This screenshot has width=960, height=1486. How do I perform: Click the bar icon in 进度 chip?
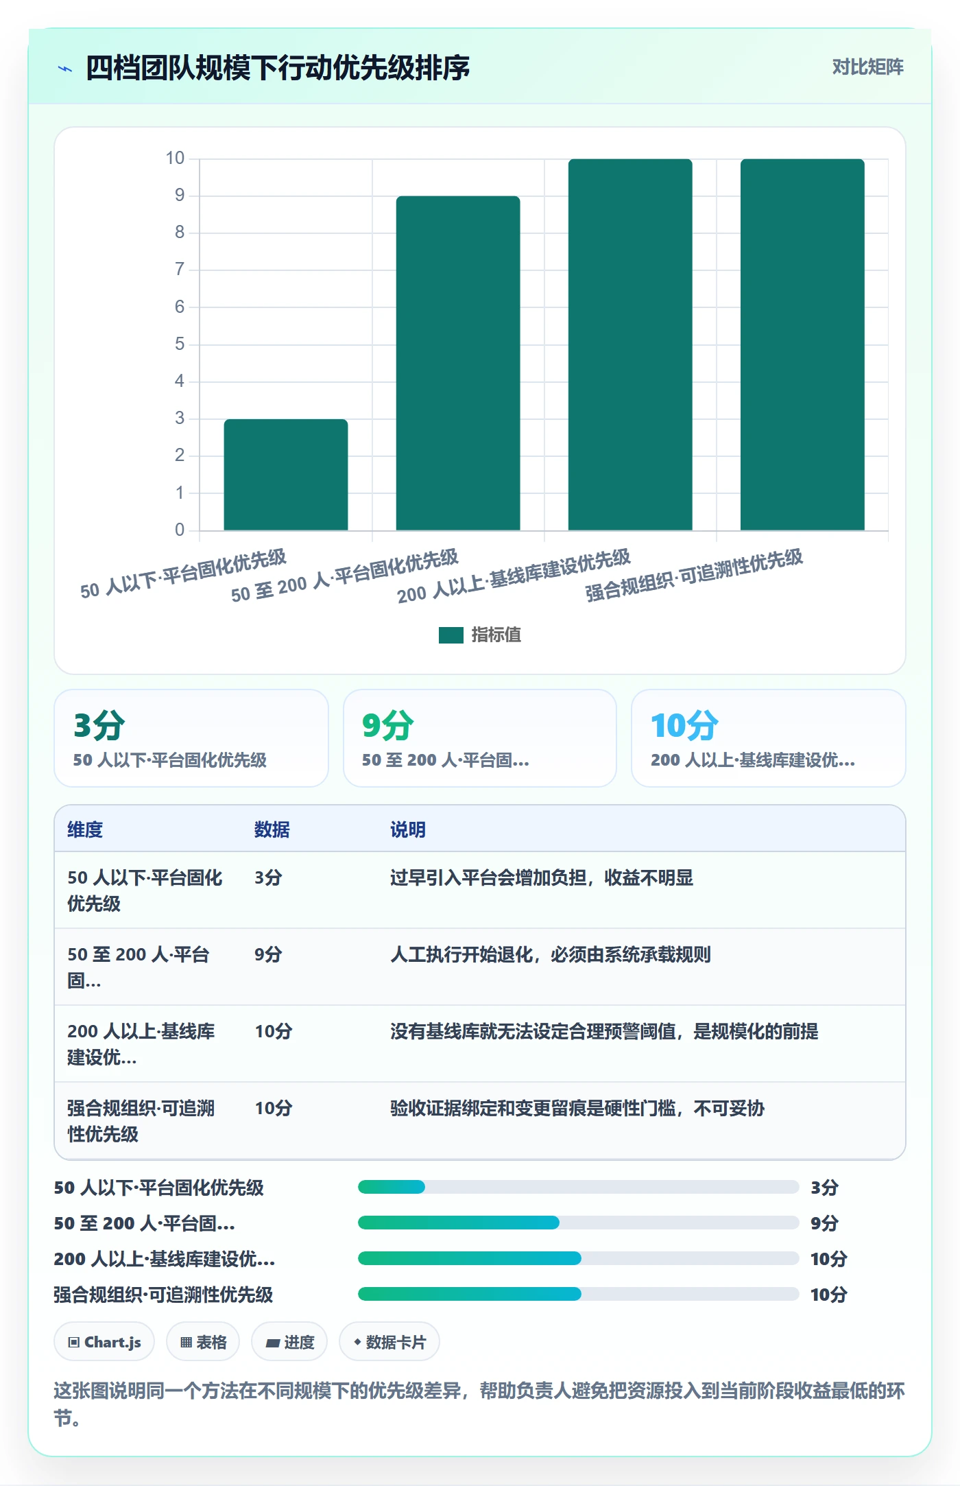click(273, 1343)
